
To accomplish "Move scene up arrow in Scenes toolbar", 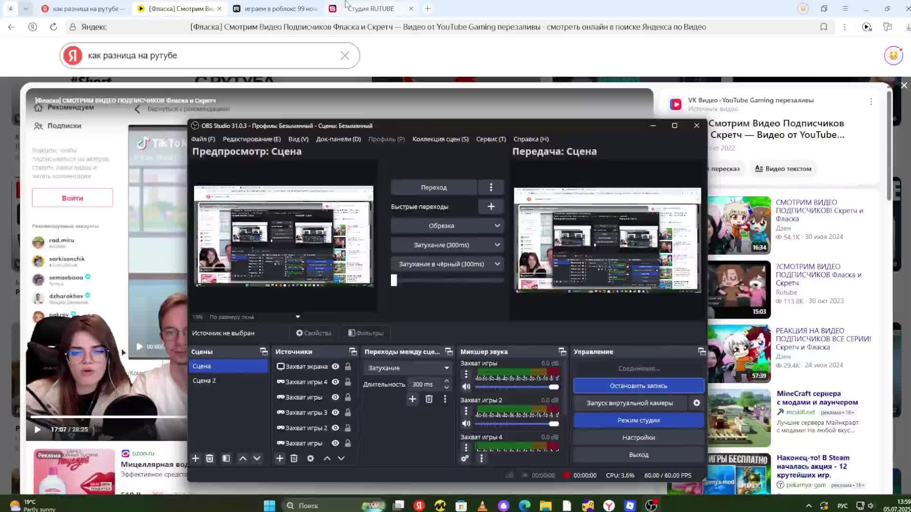I will coord(243,458).
